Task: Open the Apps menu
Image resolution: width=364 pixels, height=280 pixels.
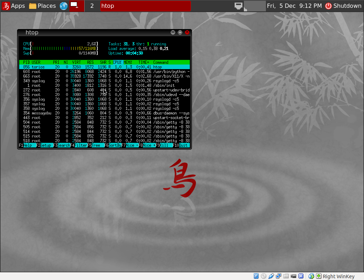Action: click(x=14, y=6)
